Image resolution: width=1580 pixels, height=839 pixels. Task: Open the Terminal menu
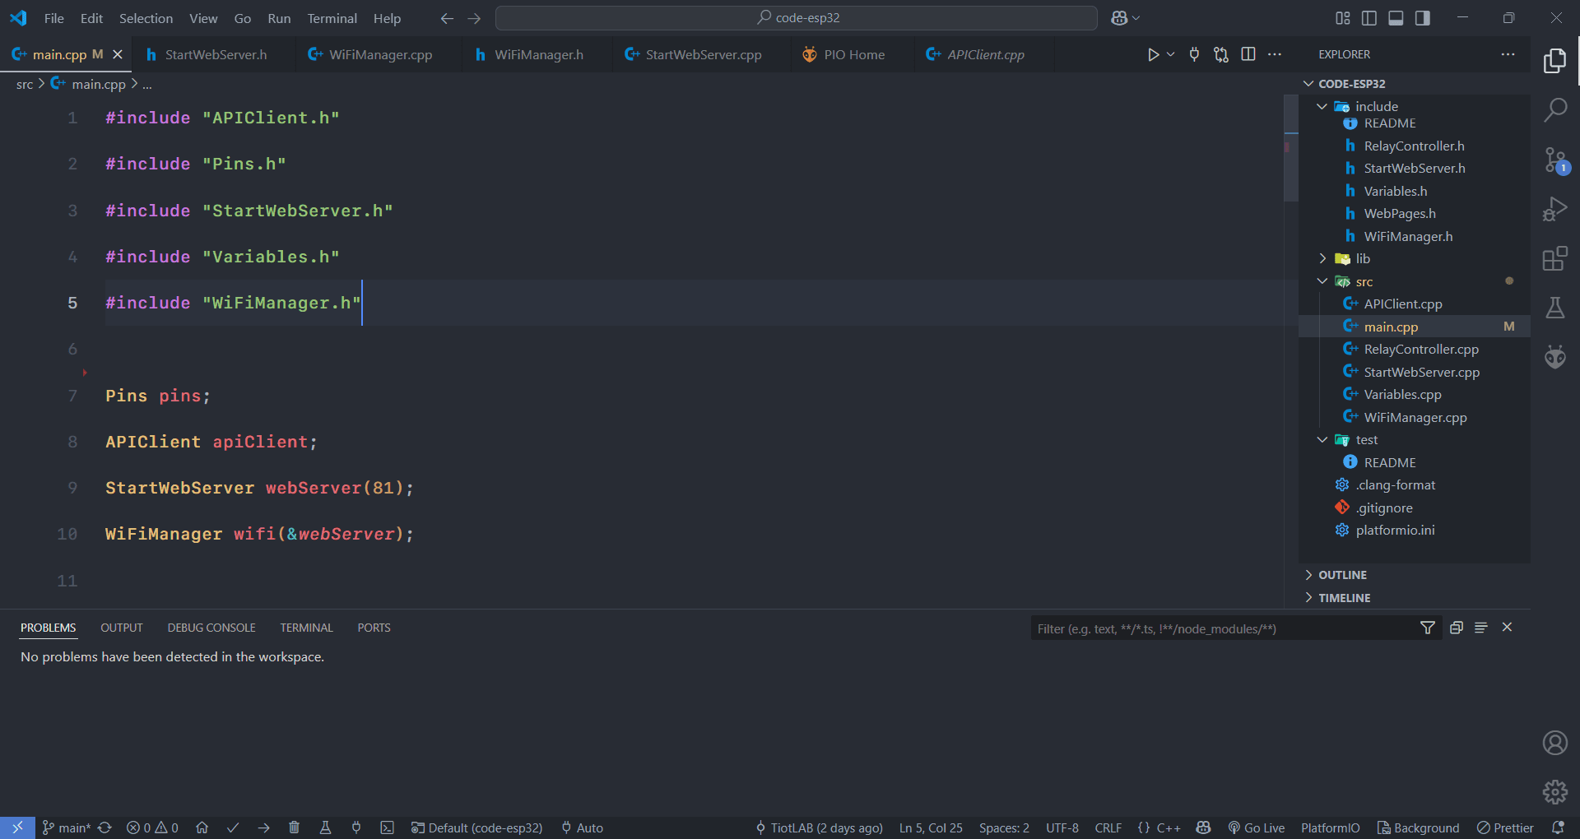point(332,18)
